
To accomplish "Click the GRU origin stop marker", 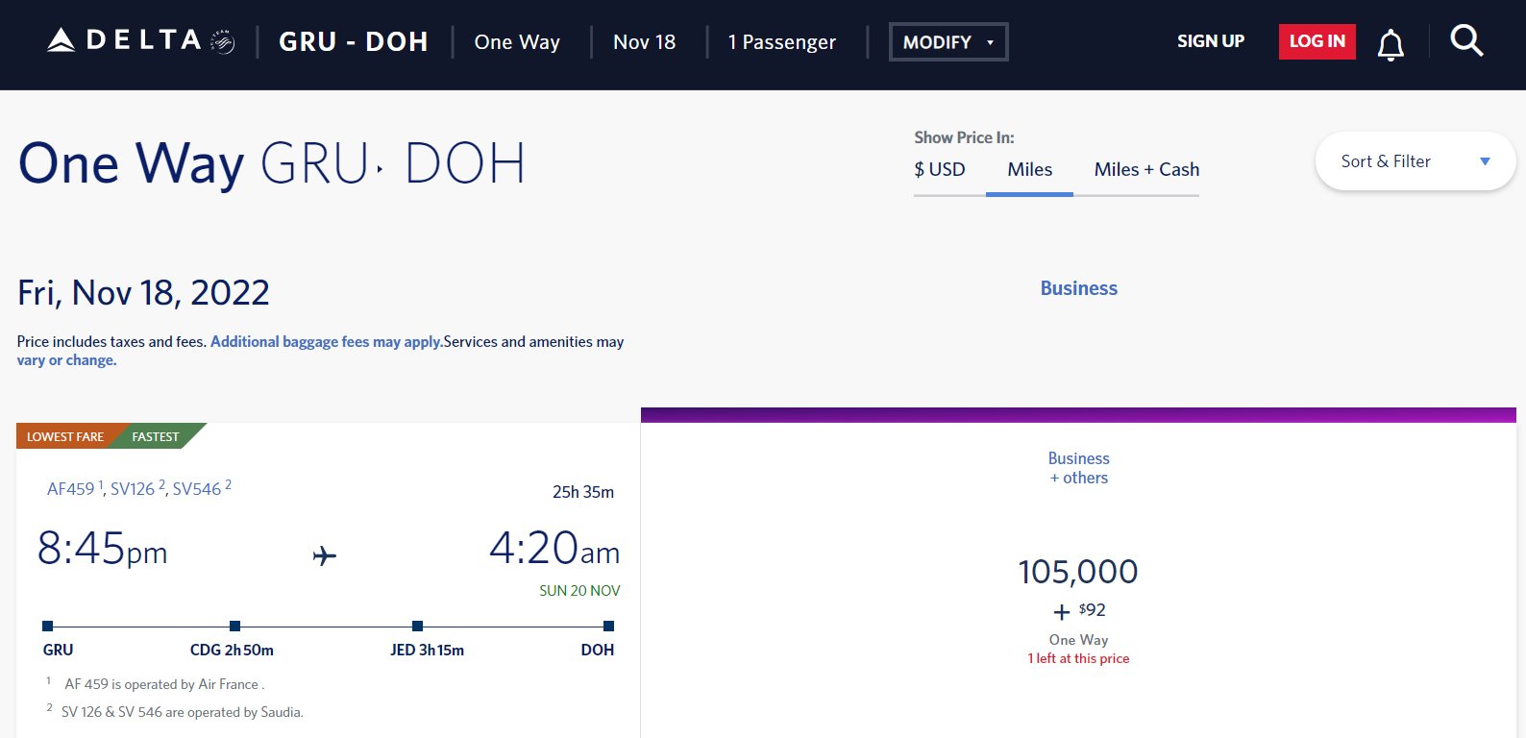I will click(x=48, y=627).
